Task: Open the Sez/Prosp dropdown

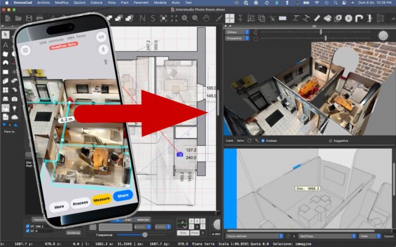Action: pos(327,236)
